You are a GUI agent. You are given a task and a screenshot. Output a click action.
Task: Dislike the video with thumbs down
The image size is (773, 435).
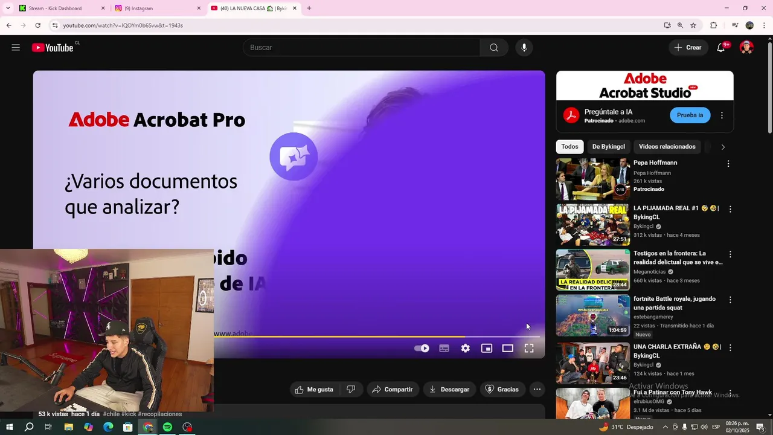(x=351, y=390)
